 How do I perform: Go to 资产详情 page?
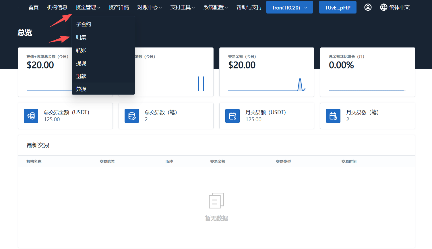click(x=119, y=7)
